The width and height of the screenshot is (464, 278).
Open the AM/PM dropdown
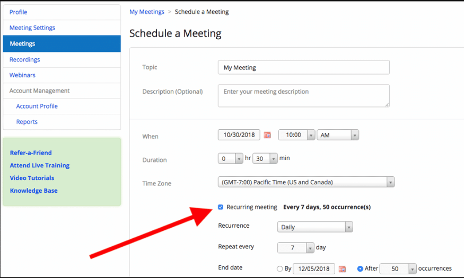[338, 135]
